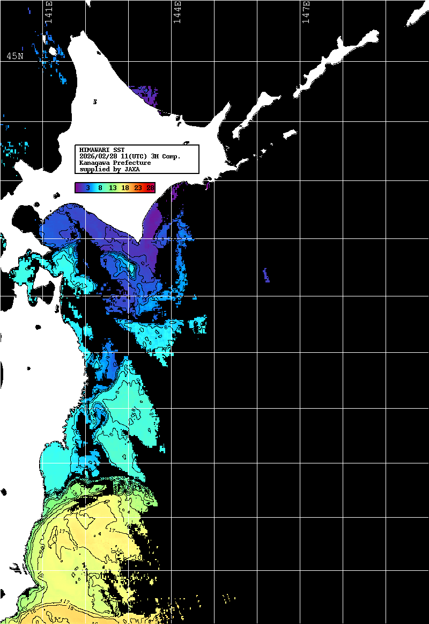Click the southern pointed cape of Hokkaido
429x624 pixels.
pyautogui.click(x=140, y=237)
